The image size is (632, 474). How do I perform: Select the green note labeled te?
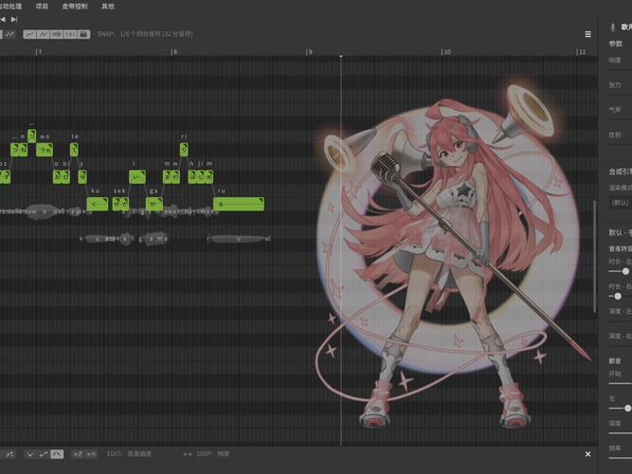point(74,150)
